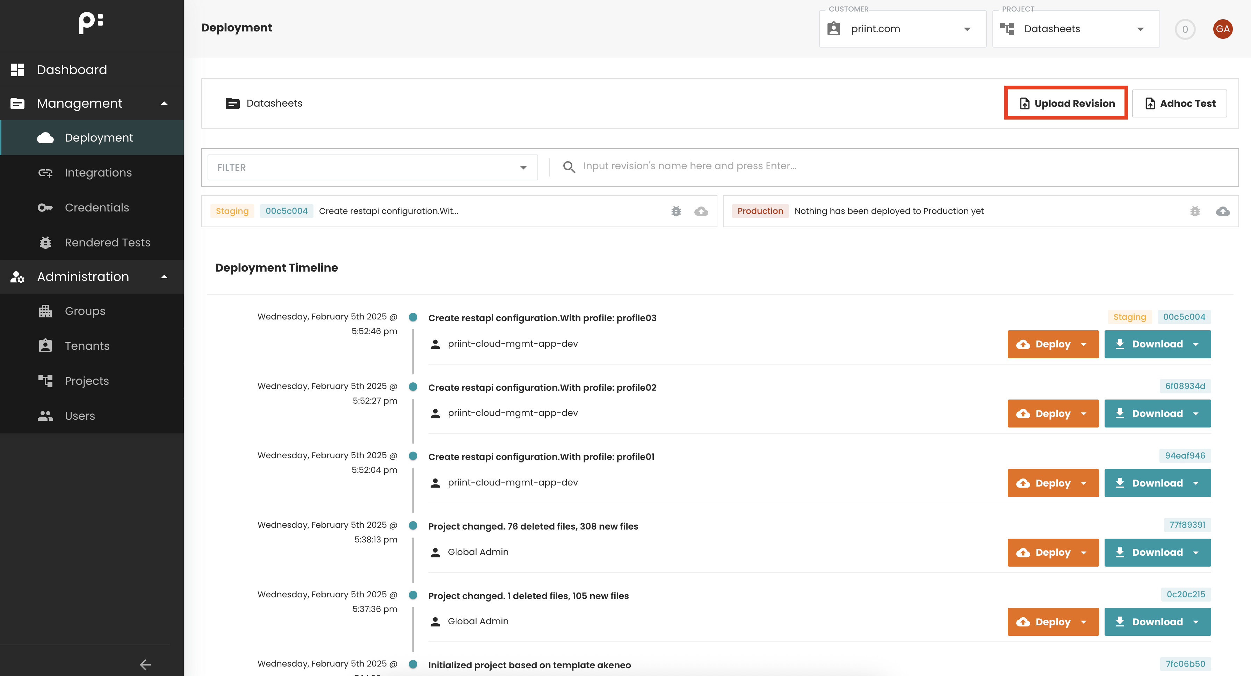Start an Adhoc Test
Screen dimensions: 1251x676
[x=1179, y=103]
